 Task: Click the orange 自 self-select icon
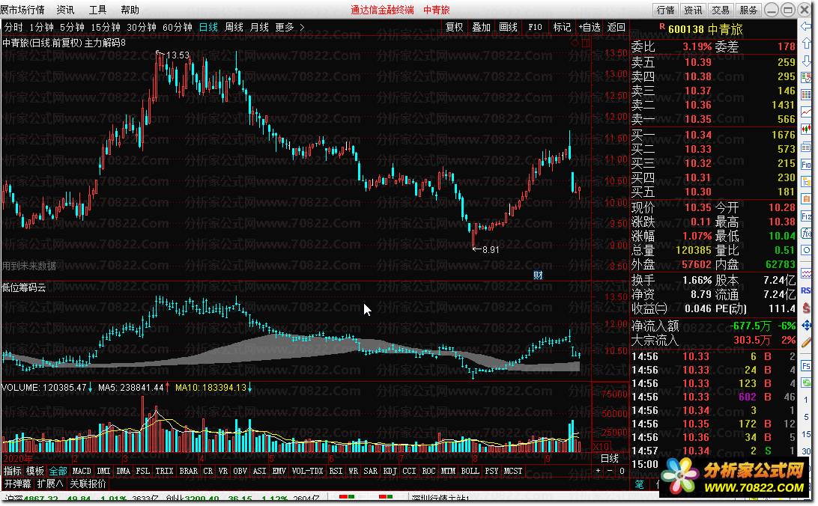coord(806,198)
